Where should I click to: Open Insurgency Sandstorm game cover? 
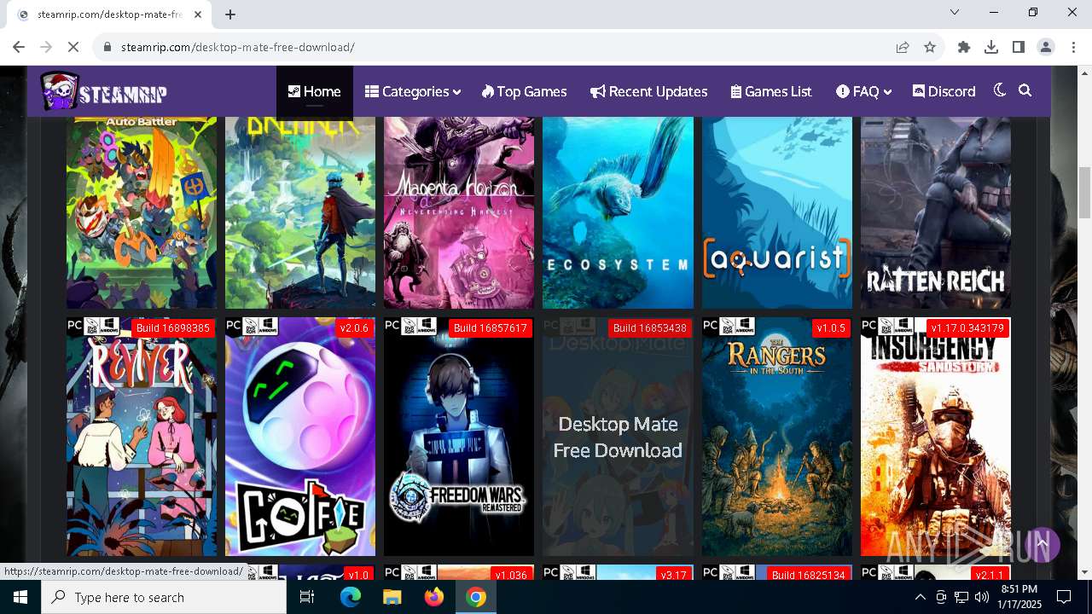[936, 437]
